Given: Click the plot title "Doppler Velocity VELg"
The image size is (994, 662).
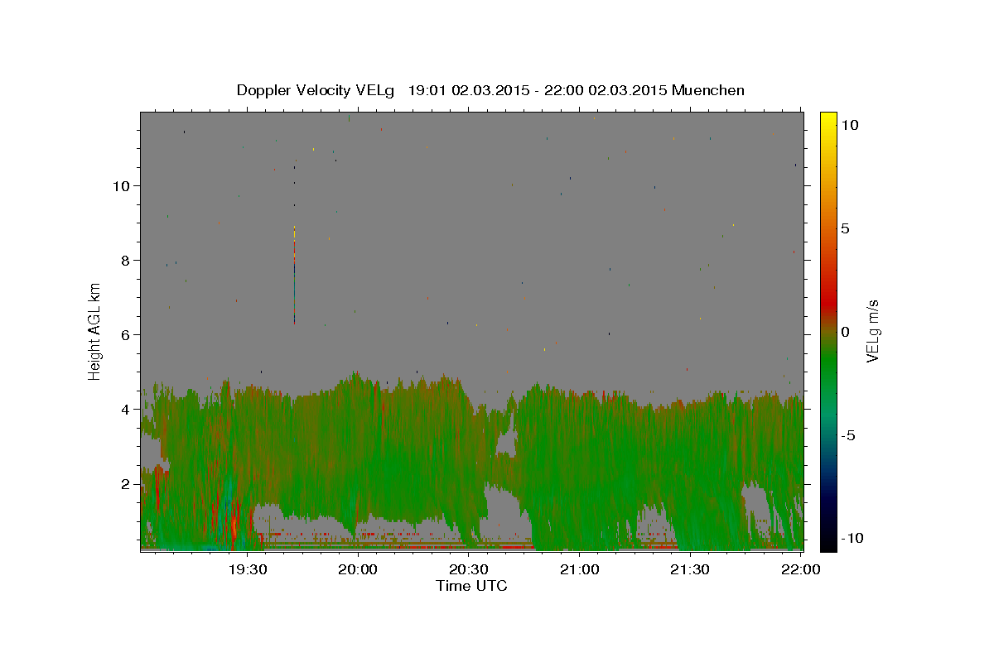Looking at the screenshot, I should [x=316, y=90].
